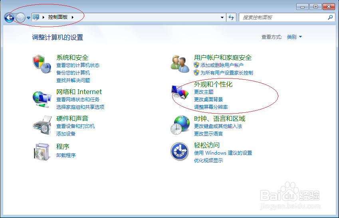Click the Back navigation arrow

(9, 18)
